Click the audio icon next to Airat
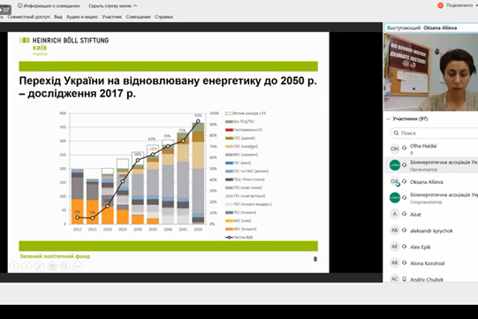The image size is (478, 319). click(x=405, y=214)
